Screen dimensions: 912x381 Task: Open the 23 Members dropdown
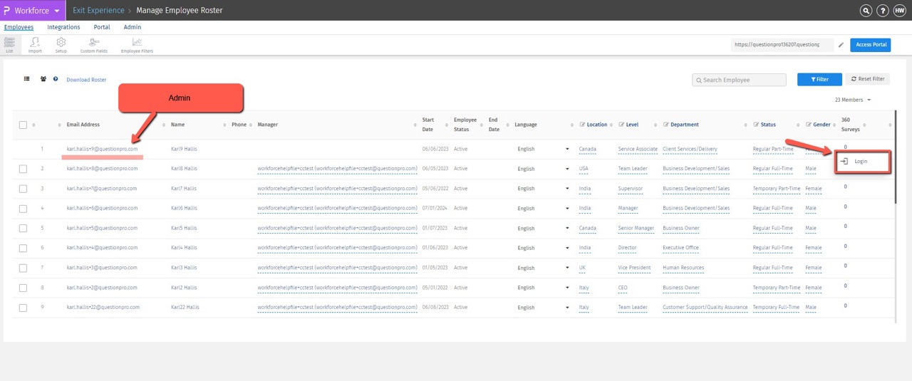click(x=853, y=100)
